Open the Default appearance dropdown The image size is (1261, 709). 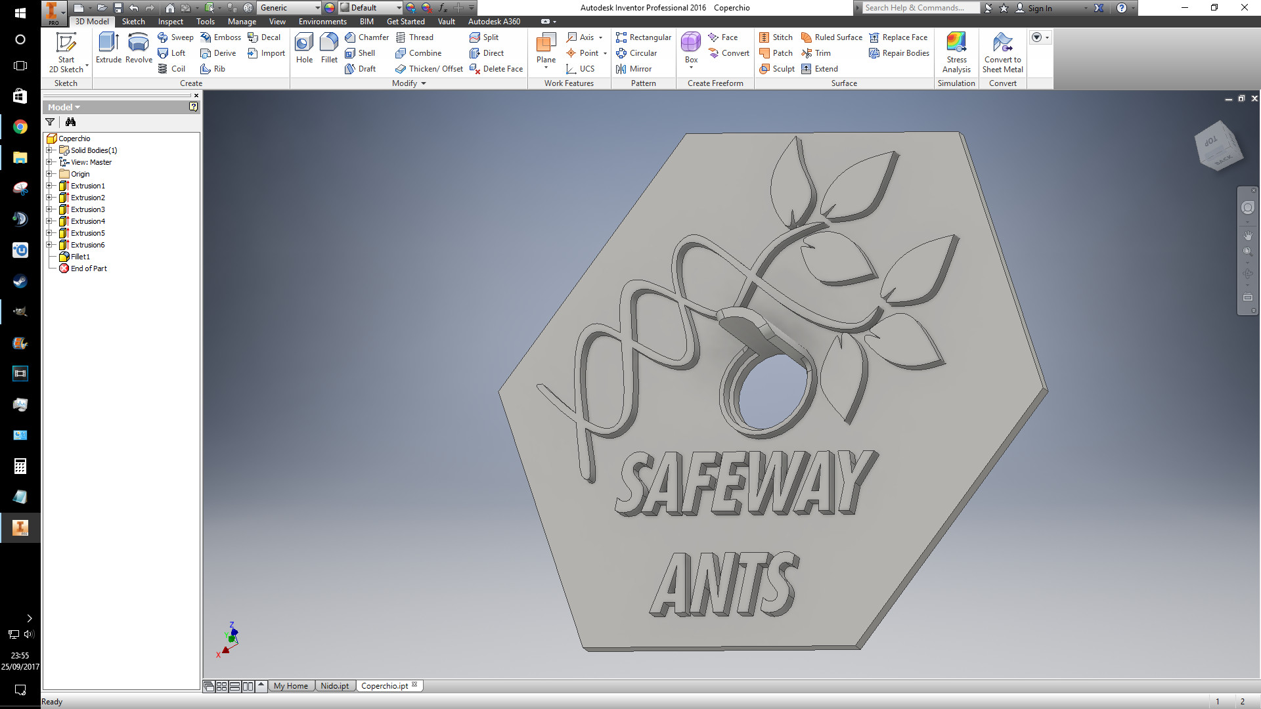click(399, 8)
